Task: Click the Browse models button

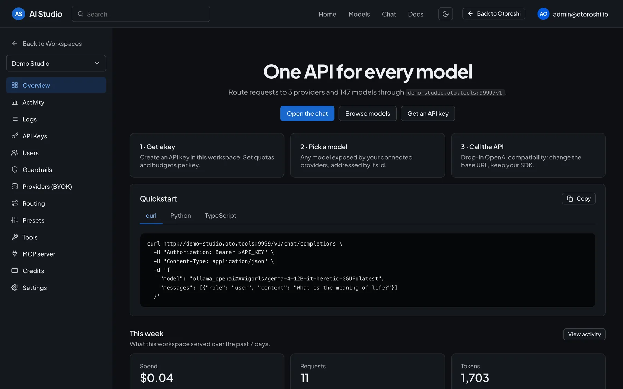Action: pos(368,113)
